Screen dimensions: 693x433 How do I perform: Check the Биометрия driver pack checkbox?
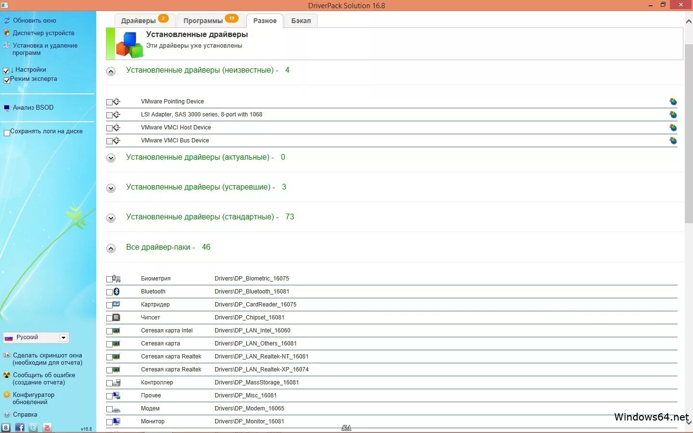[109, 279]
